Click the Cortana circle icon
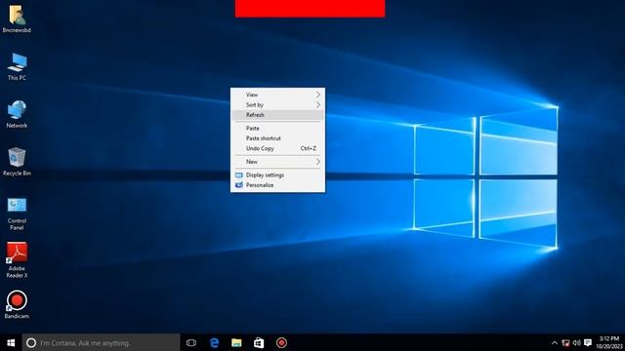 (31, 342)
